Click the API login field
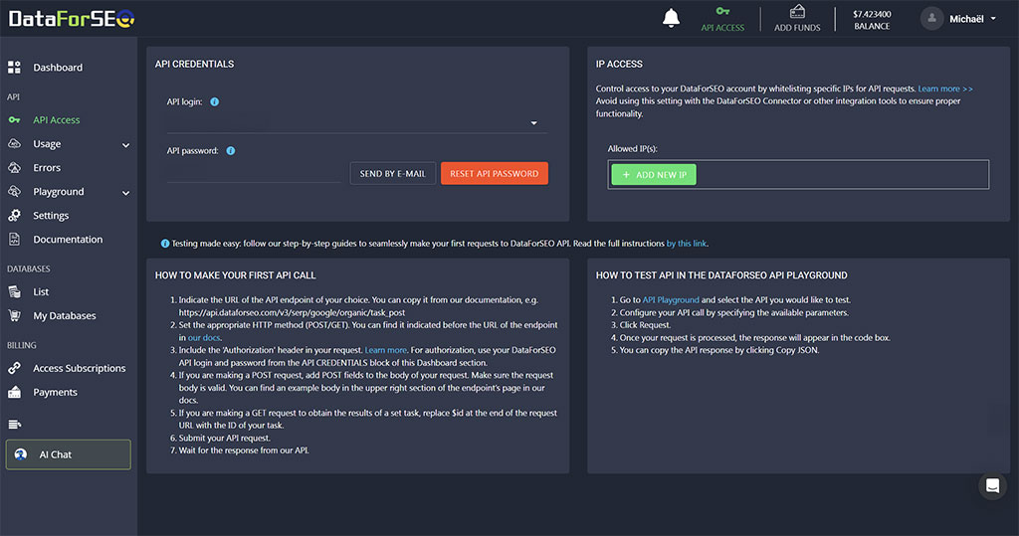The image size is (1019, 536). point(357,122)
